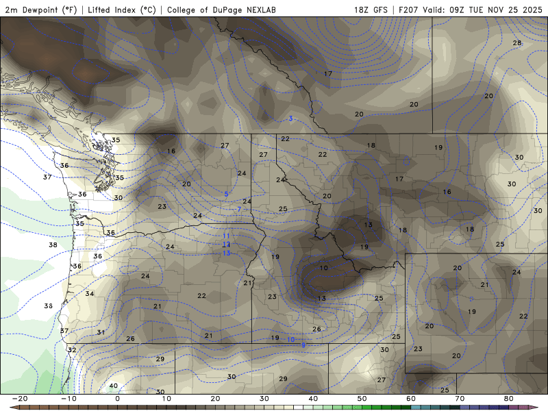The image size is (548, 411).
Task: Click the dewpoint value '32' on the coast
Action: tap(72, 350)
